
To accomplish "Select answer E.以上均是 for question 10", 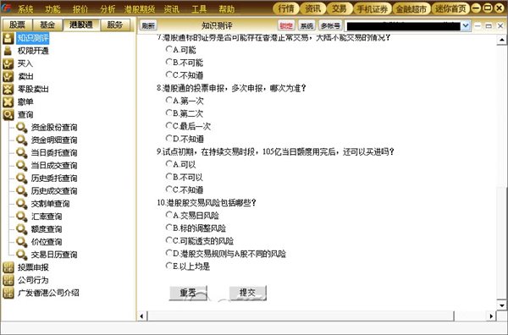I will pos(168,266).
